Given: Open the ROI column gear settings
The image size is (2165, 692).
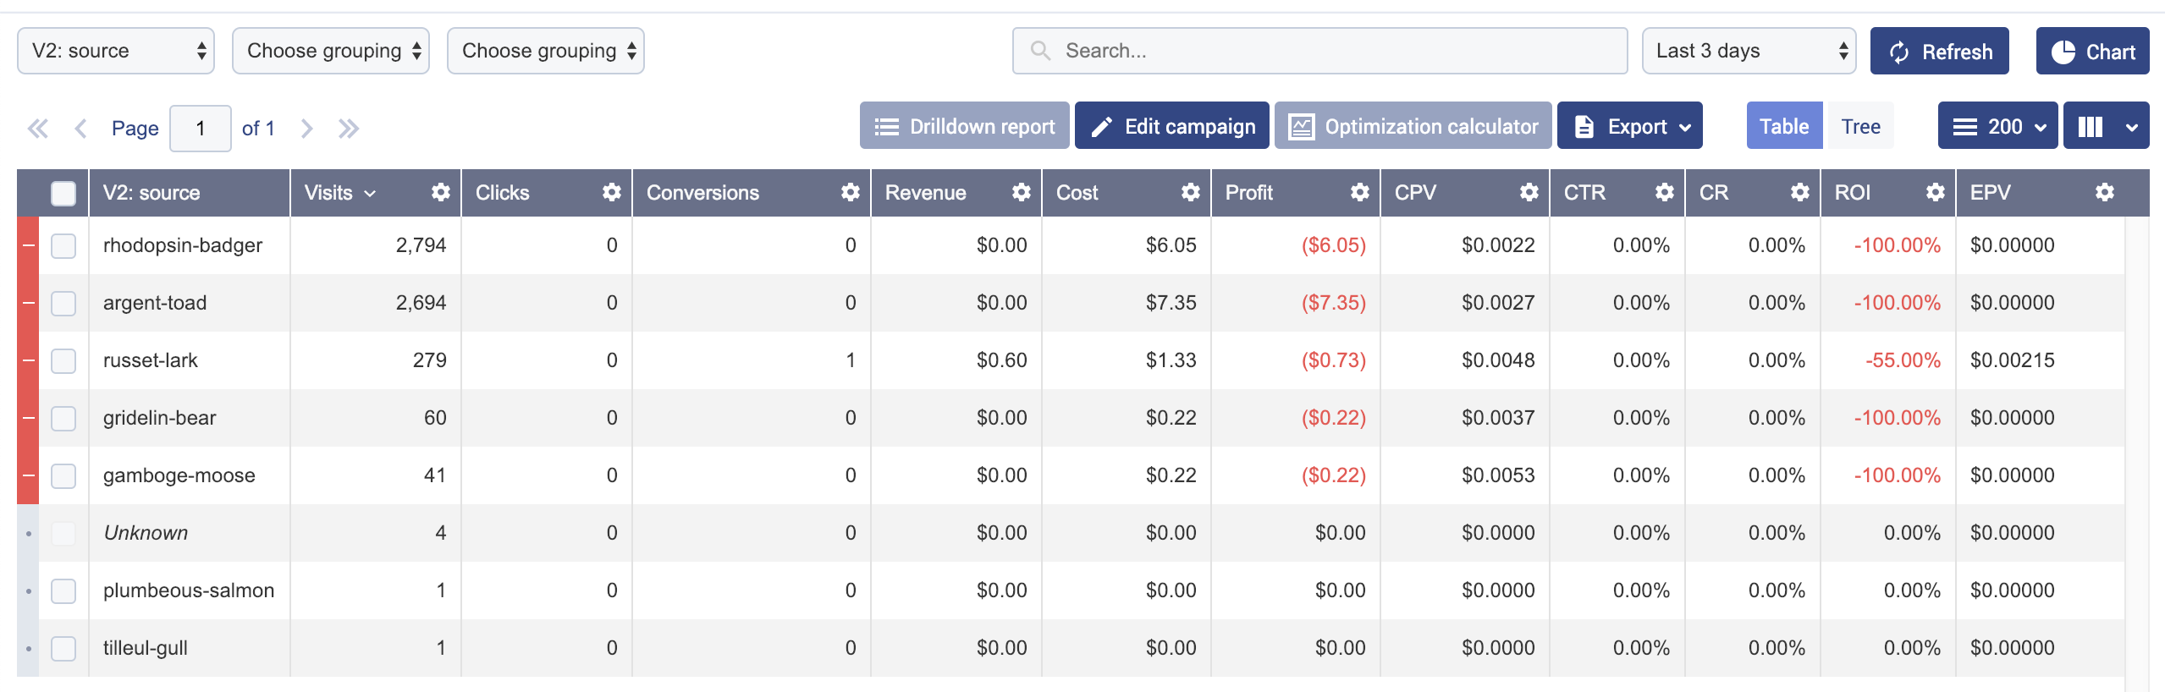Looking at the screenshot, I should [1935, 193].
